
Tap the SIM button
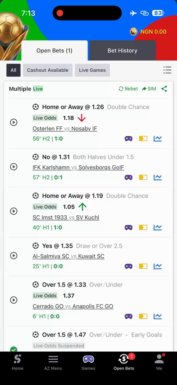tap(149, 89)
